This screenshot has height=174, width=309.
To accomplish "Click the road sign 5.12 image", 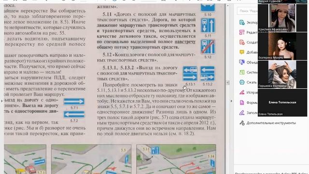I will coord(208,47).
